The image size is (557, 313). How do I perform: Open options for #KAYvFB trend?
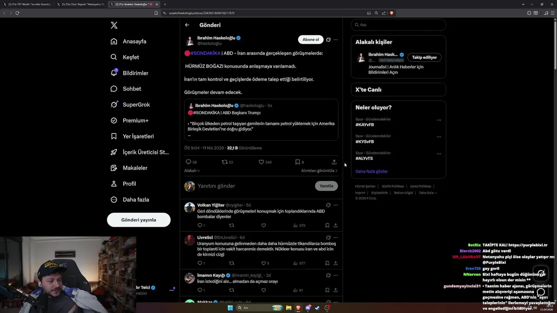tap(439, 120)
